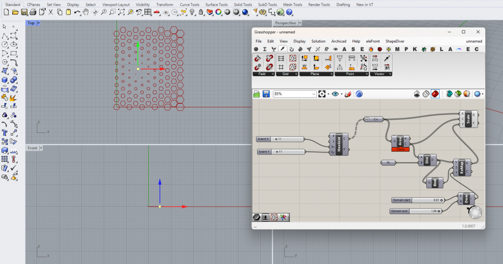Screen dimensions: 503x264
Task: Click the Zoom Extents icon in canvas toolbar
Action: click(322, 94)
